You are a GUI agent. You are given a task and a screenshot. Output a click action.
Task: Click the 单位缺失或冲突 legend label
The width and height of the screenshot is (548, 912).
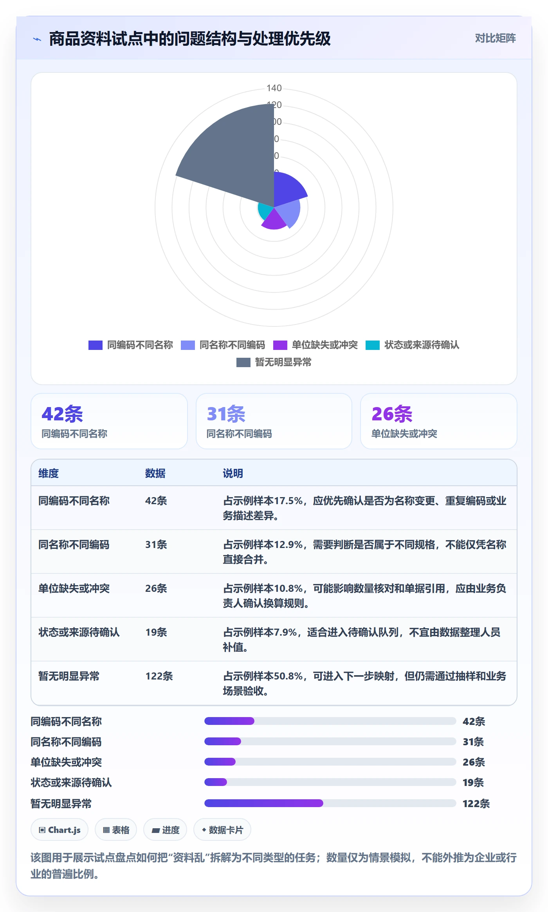click(324, 345)
